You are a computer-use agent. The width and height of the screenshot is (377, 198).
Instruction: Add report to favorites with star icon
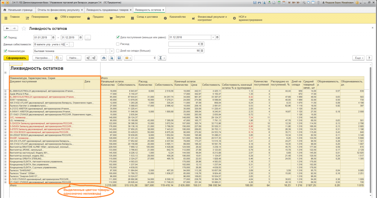pyautogui.click(x=24, y=28)
